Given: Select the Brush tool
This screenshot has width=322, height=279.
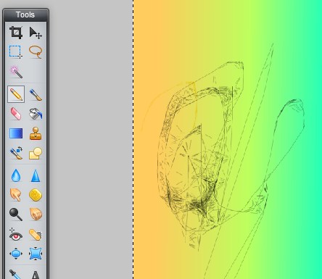Looking at the screenshot, I should pos(36,94).
